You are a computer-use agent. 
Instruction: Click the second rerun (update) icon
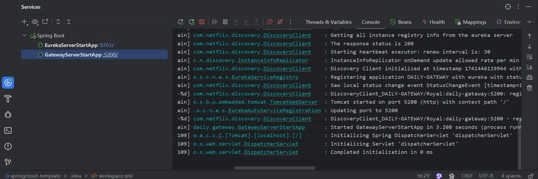pos(191,21)
